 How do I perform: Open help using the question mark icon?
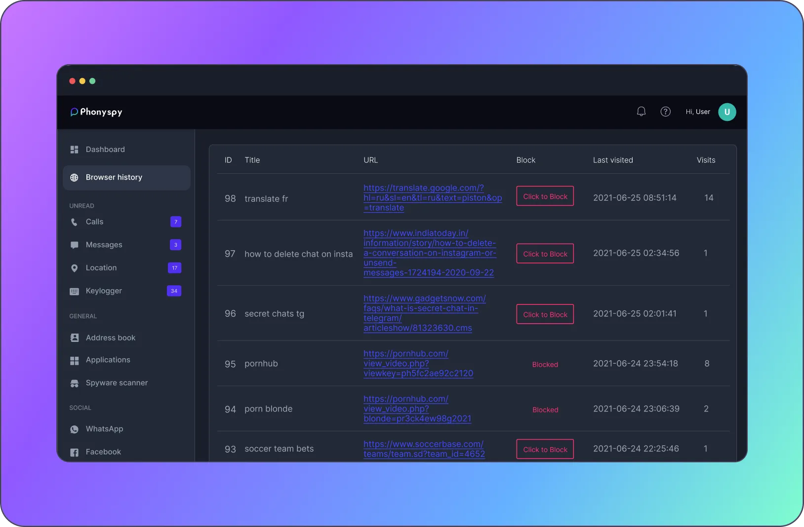(x=665, y=112)
